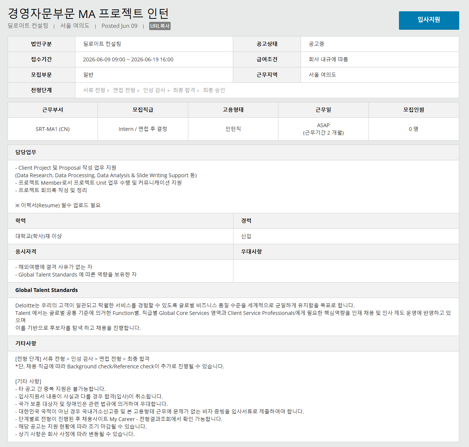Click the 응시자격 section header
Screen dimensions: 469x447
pos(121,252)
